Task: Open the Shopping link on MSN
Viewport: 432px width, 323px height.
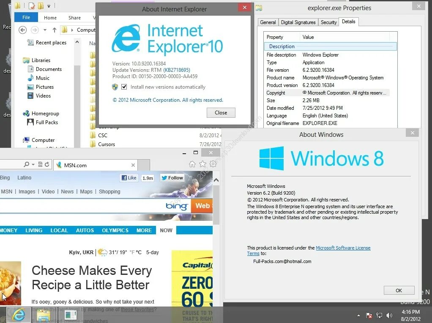Action: click(x=109, y=192)
